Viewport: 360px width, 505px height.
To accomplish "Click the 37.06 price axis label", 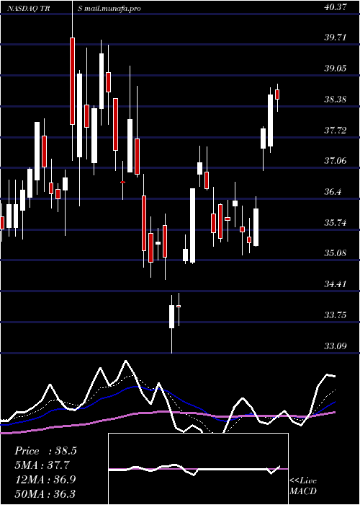I will 336,161.
